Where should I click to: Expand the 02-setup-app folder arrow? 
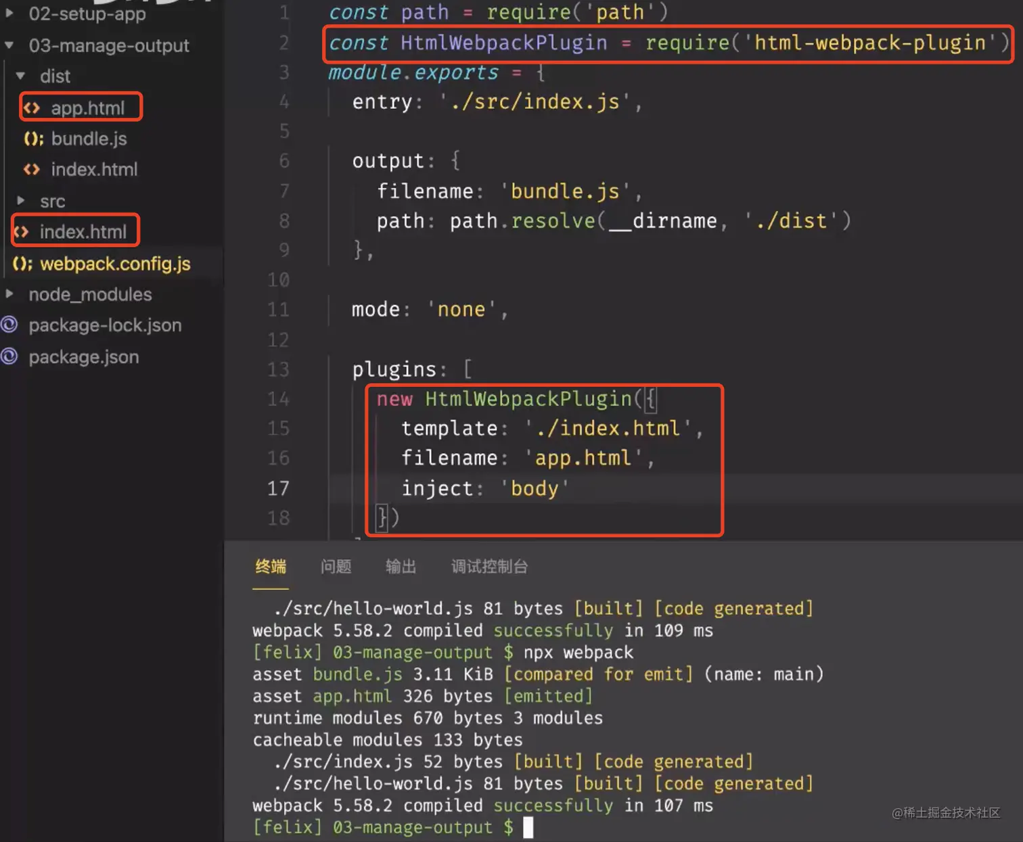[9, 13]
